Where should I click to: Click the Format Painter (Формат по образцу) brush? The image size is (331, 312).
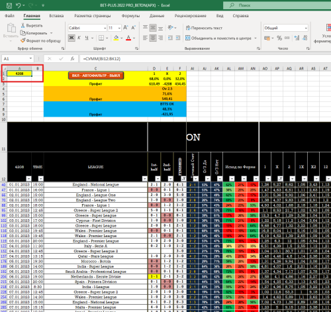pyautogui.click(x=23, y=40)
